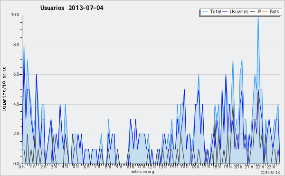
Task: Click the Usuarios/10 mins axis title
Action: click(4, 89)
